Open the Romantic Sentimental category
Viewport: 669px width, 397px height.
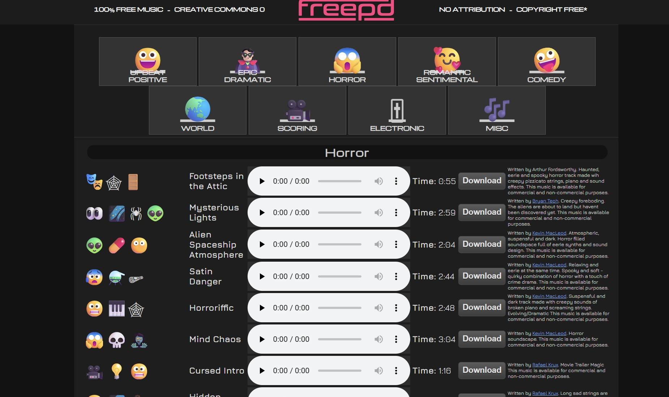coord(447,61)
